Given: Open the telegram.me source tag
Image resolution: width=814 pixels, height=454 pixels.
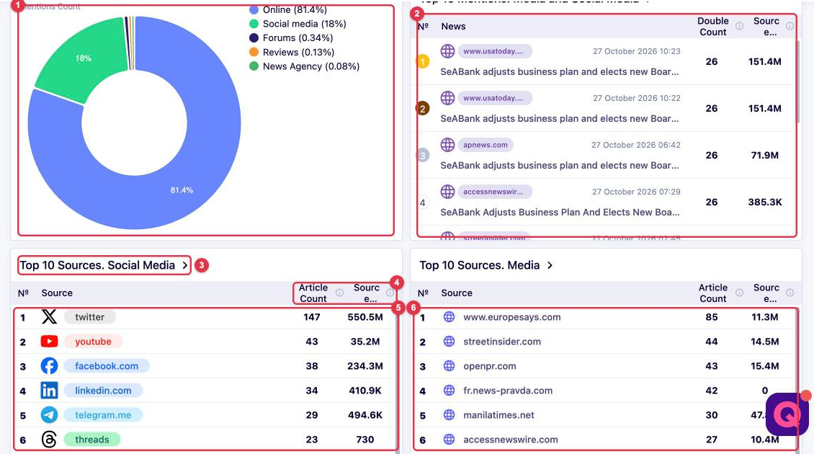Looking at the screenshot, I should [103, 414].
